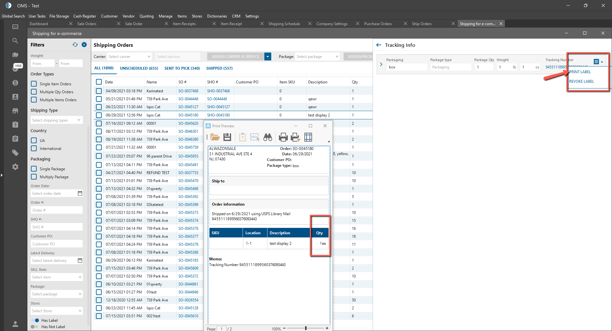Open the Dictionaries menu
The width and height of the screenshot is (612, 331).
[x=217, y=16]
